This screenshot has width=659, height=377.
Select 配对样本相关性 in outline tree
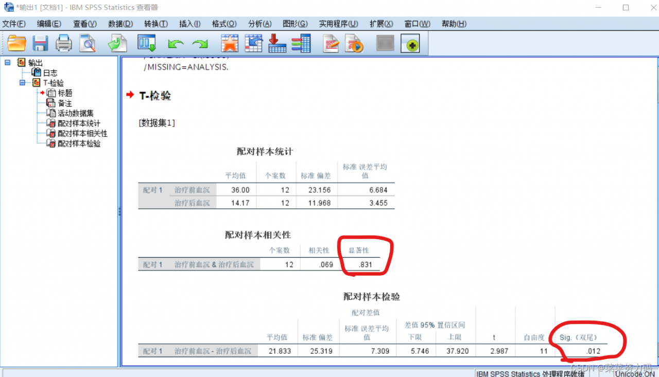(x=82, y=134)
